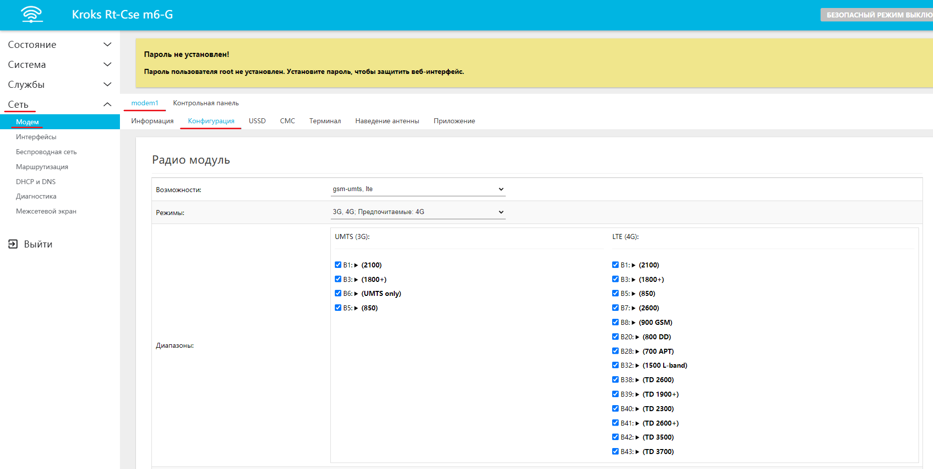Viewport: 933px width, 469px height.
Task: Click the logout icon beside Выйти
Action: click(x=13, y=244)
